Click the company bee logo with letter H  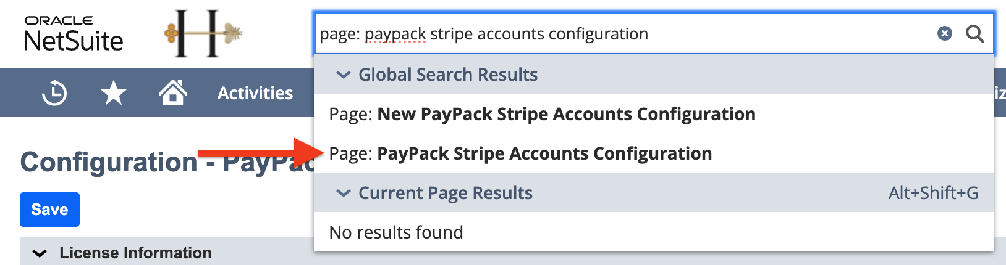point(203,33)
